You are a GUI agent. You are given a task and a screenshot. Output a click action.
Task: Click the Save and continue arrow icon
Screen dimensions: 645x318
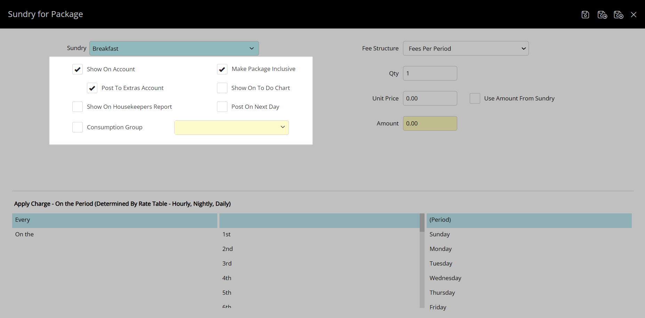pyautogui.click(x=602, y=15)
